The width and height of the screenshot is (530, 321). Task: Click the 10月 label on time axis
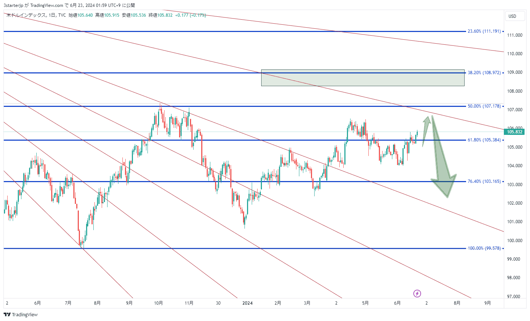point(158,303)
